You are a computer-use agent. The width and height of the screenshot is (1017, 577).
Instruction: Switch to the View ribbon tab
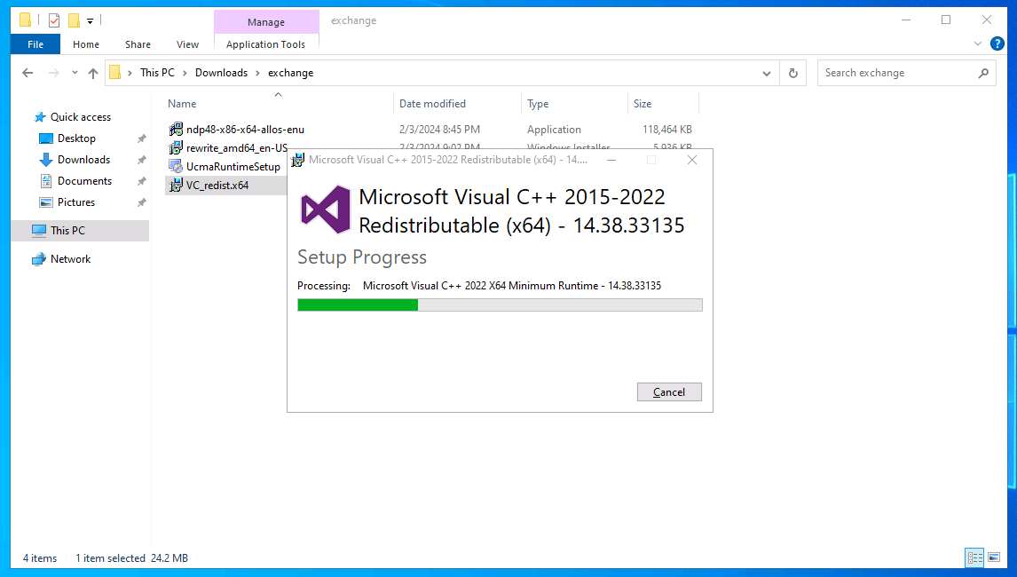click(x=187, y=44)
